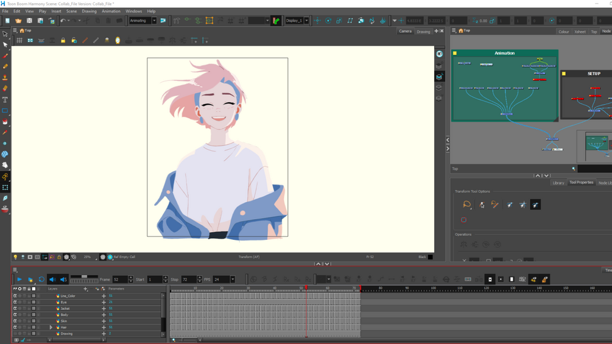Toggle visibility of the Skin layer

pyautogui.click(x=15, y=321)
